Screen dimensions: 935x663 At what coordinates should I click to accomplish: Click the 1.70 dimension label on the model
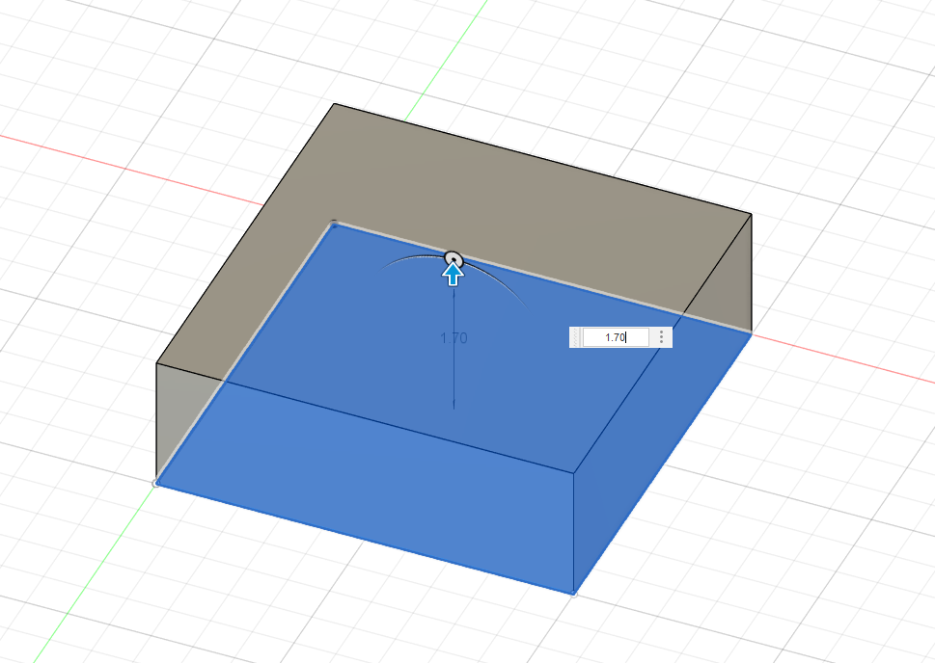pos(454,338)
